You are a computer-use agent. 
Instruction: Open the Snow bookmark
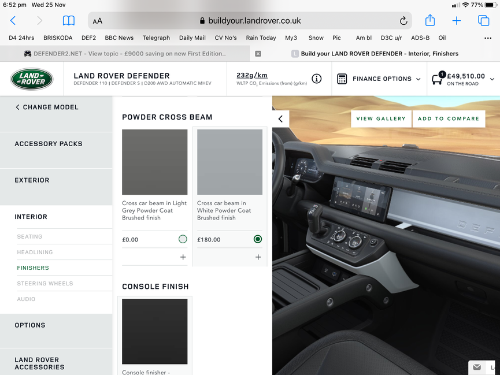pyautogui.click(x=316, y=38)
